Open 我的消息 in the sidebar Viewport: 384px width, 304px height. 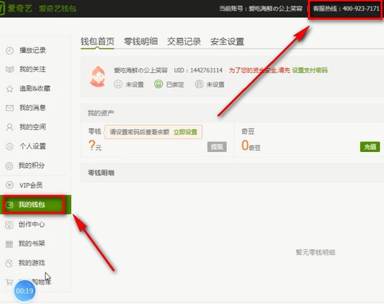pos(32,108)
